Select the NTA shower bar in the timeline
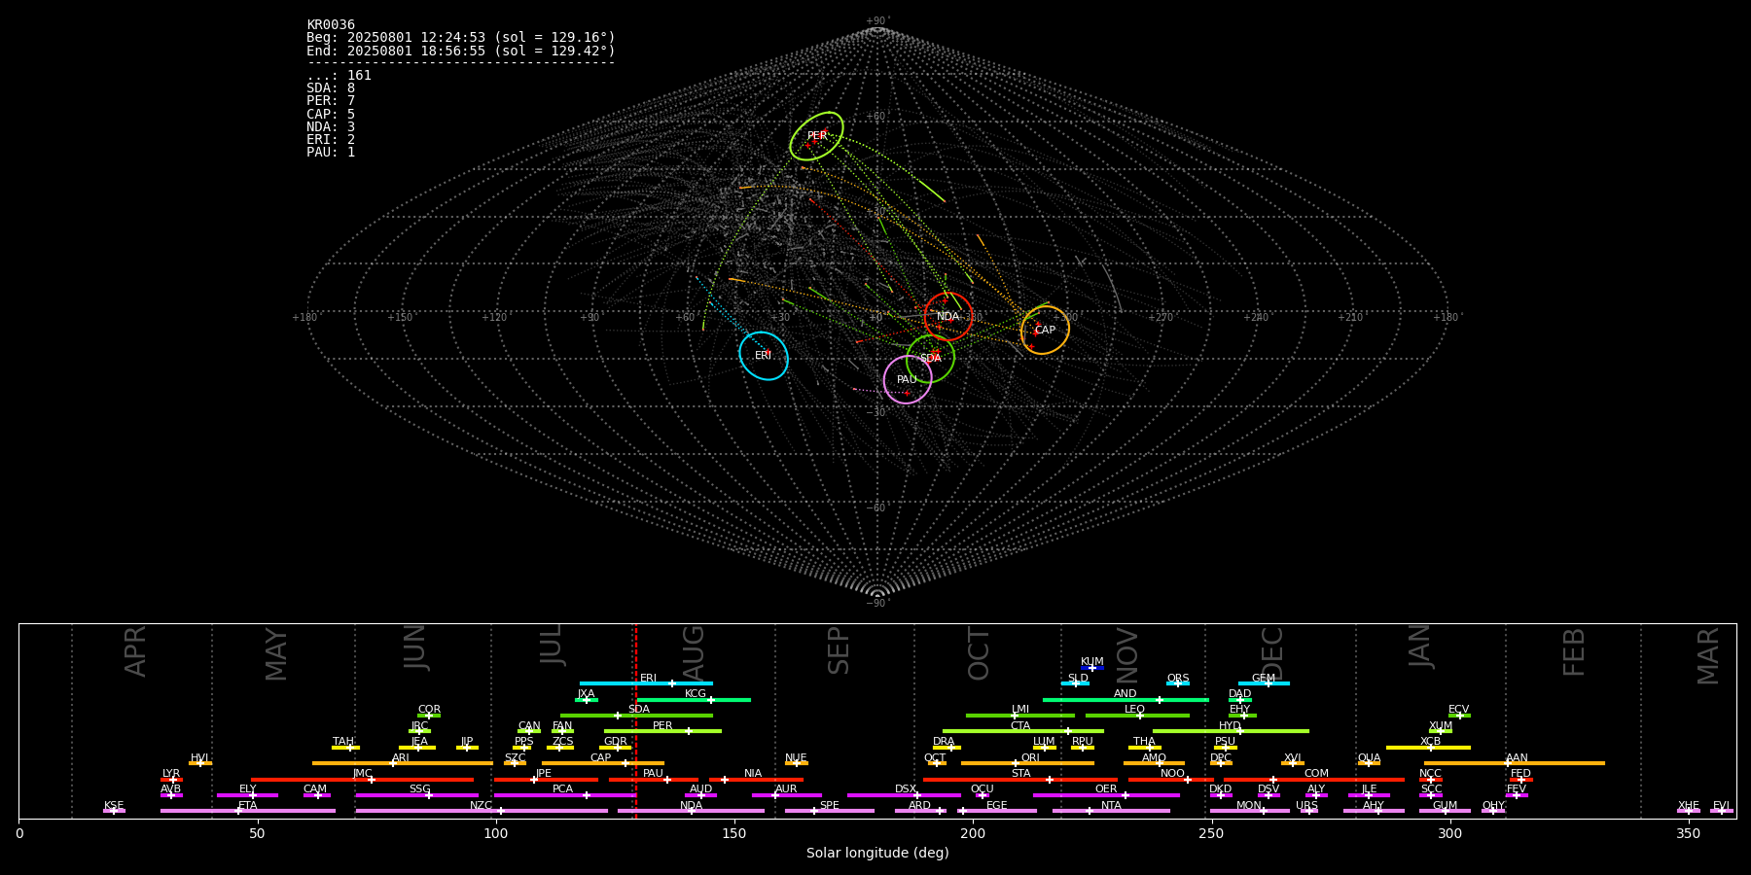 1111,810
